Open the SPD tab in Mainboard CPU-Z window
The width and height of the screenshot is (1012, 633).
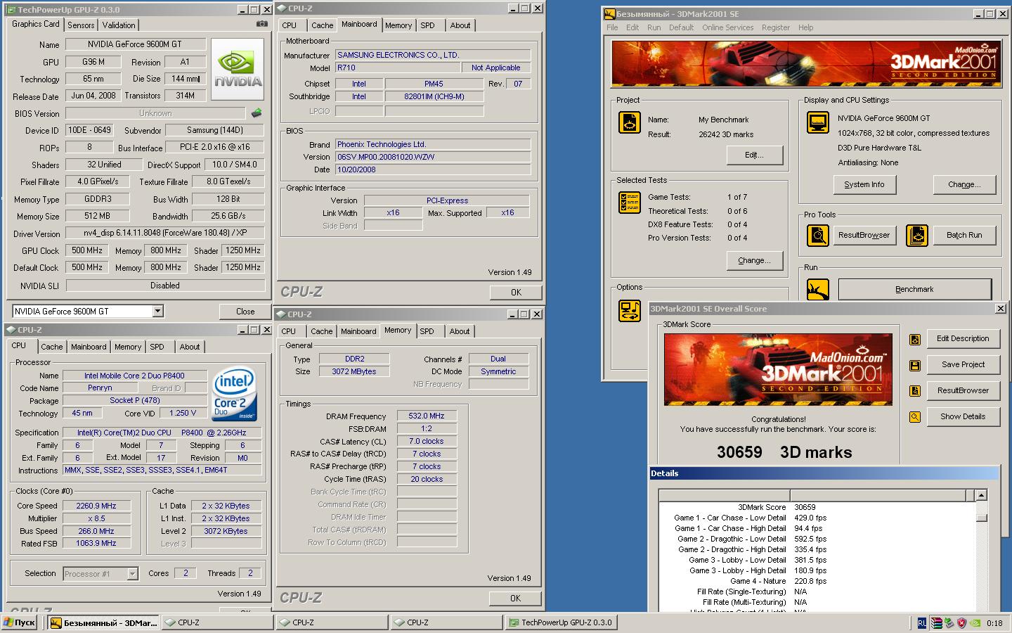(x=427, y=25)
